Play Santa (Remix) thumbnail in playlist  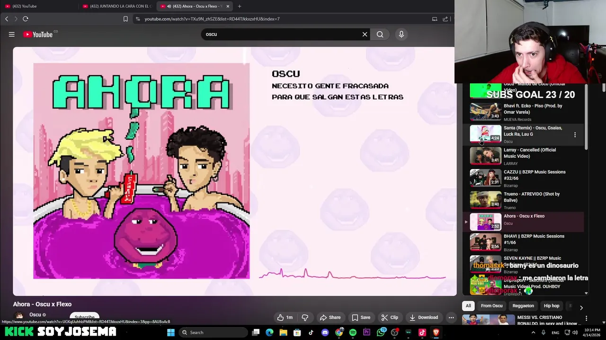[485, 134]
